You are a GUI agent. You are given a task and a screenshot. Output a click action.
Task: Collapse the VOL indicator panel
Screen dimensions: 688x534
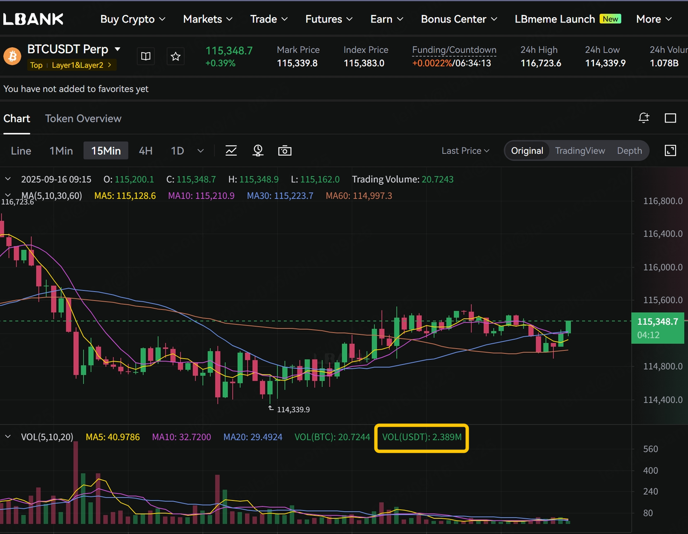point(8,437)
